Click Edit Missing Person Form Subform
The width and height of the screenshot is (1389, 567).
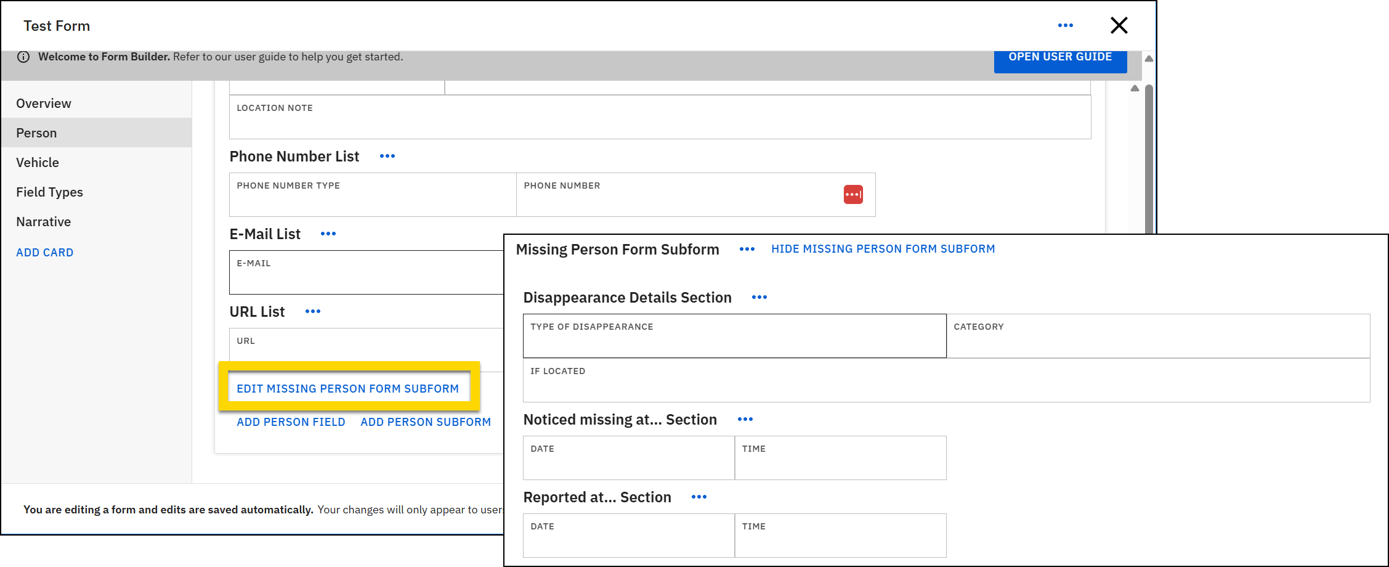pos(347,389)
